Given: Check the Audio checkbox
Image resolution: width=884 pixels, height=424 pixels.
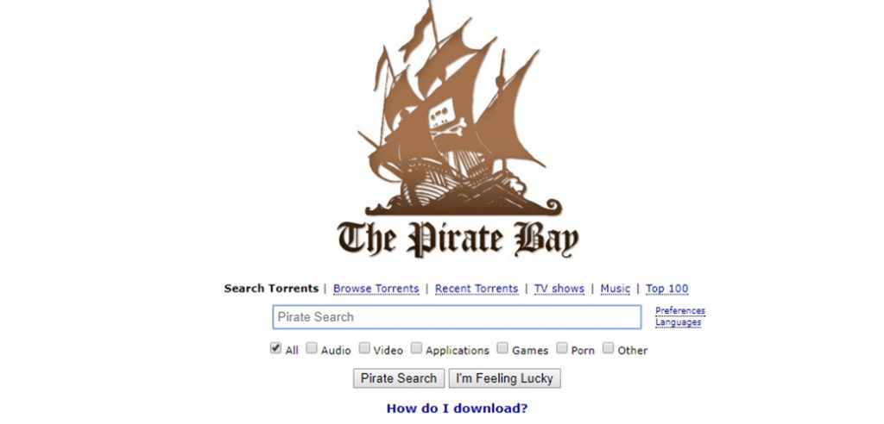Looking at the screenshot, I should pyautogui.click(x=312, y=348).
